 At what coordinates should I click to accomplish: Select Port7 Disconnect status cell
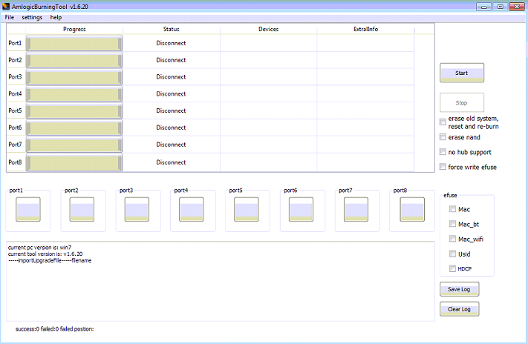click(171, 145)
